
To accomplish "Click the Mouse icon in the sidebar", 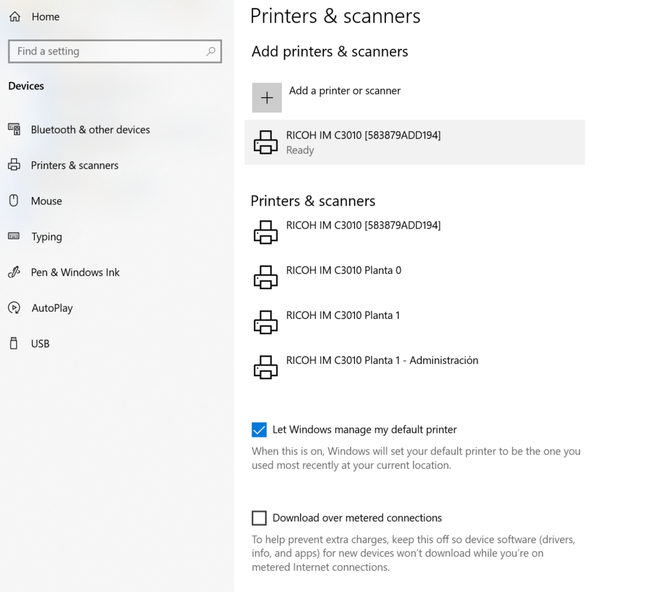I will [x=14, y=201].
